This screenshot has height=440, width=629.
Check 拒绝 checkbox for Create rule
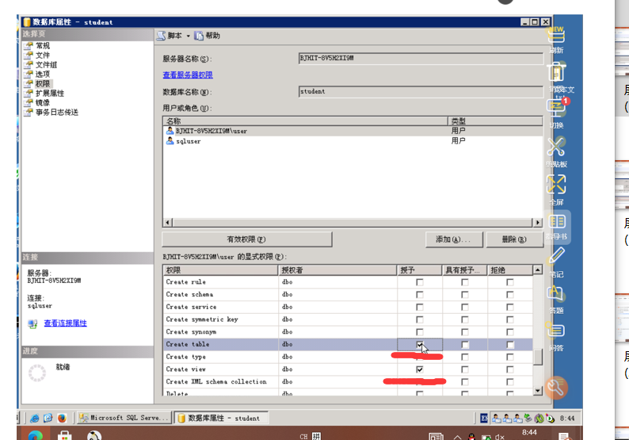[x=510, y=282]
